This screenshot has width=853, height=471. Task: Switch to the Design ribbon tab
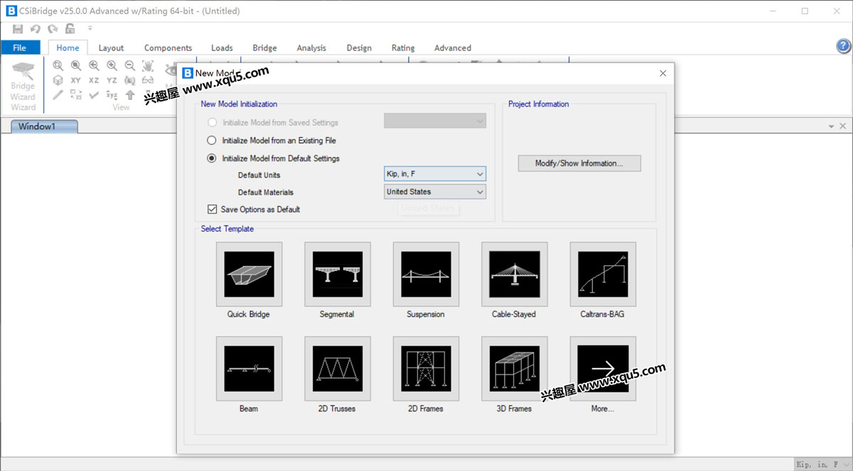point(359,48)
